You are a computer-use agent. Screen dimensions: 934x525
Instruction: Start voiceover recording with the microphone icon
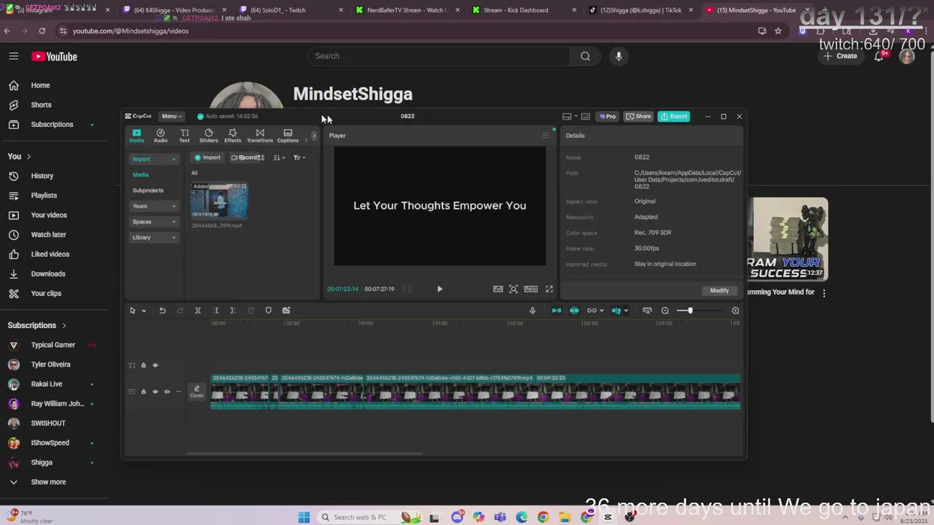click(x=533, y=311)
